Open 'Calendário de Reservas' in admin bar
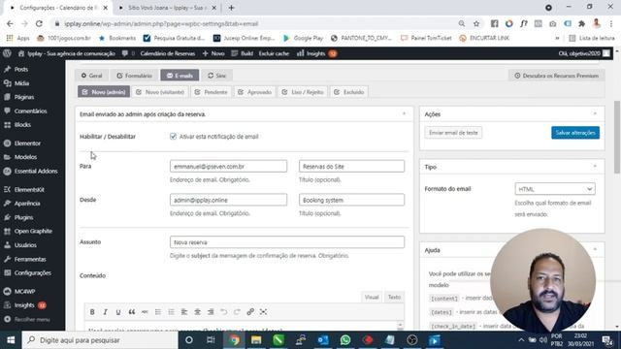Screen dimensions: 621x349 (x=168, y=53)
